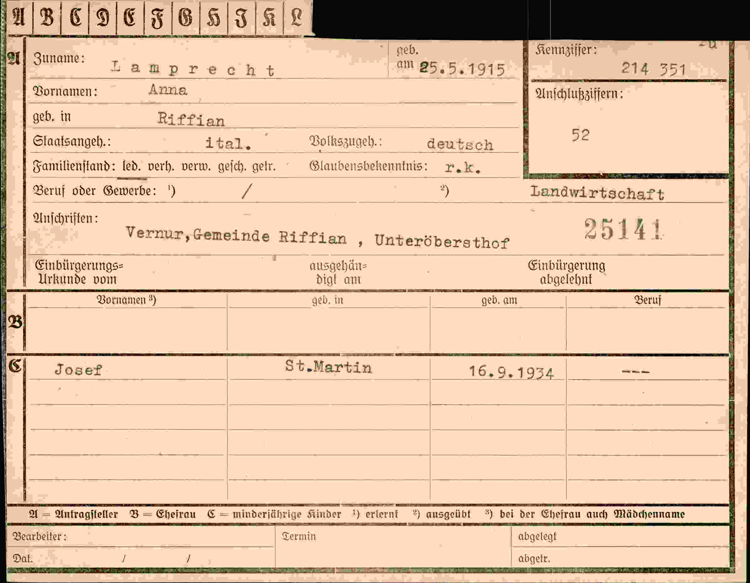Click the Vornamen label in section A

(65, 91)
